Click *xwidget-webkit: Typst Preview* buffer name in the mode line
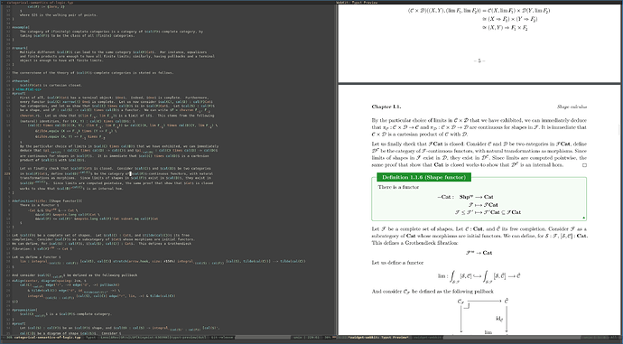This screenshot has width=623, height=344. [x=378, y=338]
